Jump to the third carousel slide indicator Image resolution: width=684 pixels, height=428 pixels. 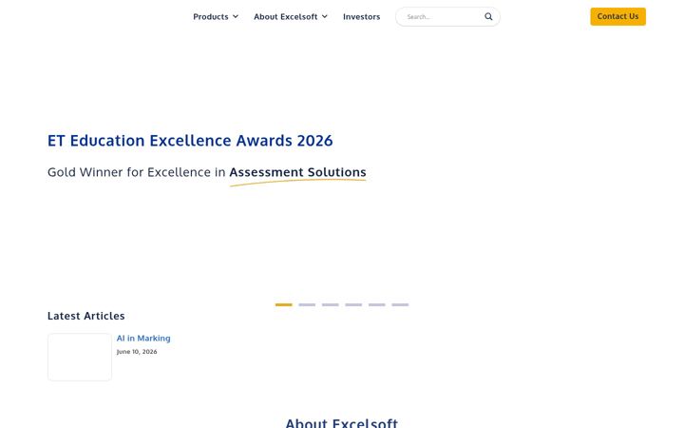[331, 305]
